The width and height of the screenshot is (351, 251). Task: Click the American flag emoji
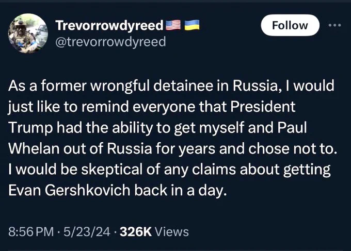click(173, 25)
